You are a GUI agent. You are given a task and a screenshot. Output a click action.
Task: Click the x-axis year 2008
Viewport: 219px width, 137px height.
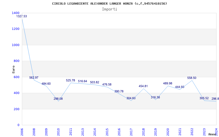[x=34, y=132]
